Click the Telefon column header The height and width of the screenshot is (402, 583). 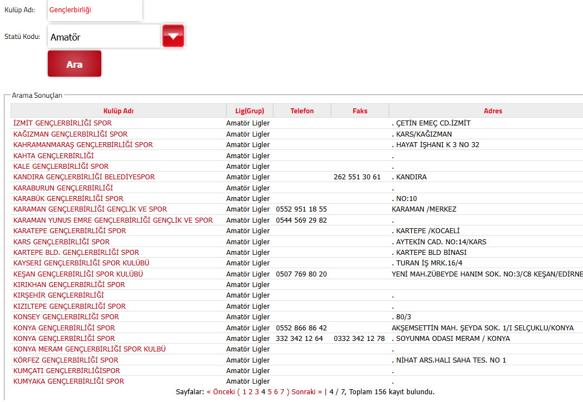302,111
